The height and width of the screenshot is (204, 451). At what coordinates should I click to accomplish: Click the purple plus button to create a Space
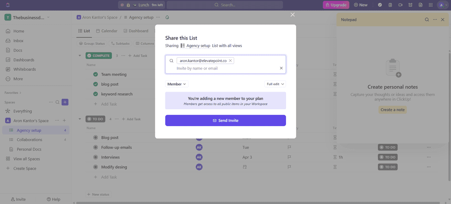(x=65, y=102)
